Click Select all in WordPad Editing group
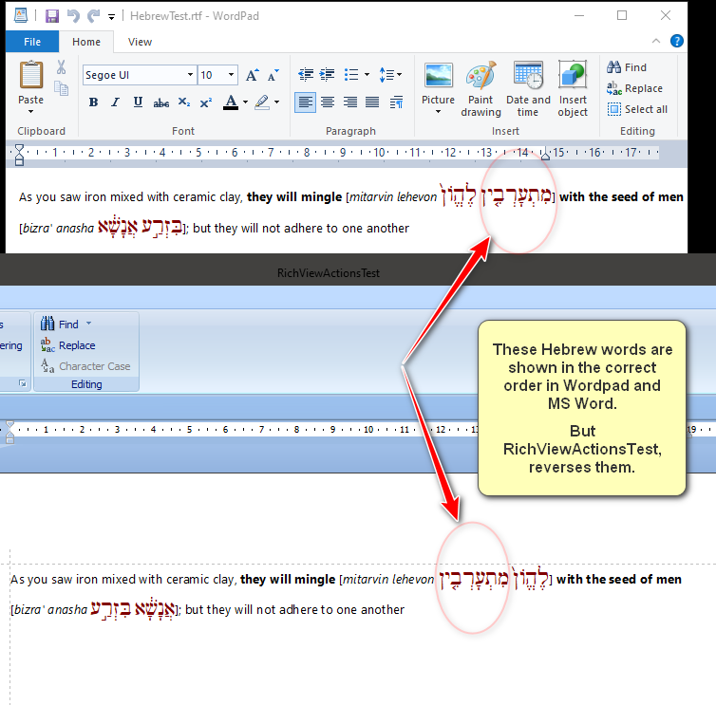 (636, 109)
